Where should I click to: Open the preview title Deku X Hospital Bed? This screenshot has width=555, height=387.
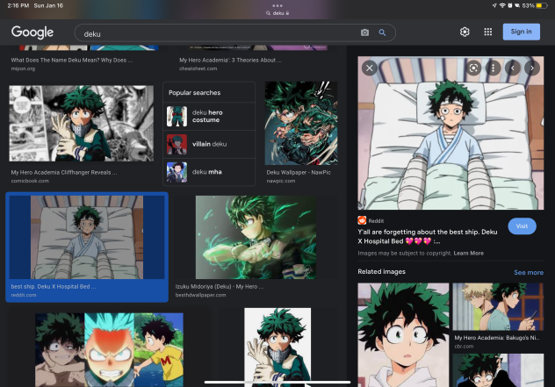[428, 237]
